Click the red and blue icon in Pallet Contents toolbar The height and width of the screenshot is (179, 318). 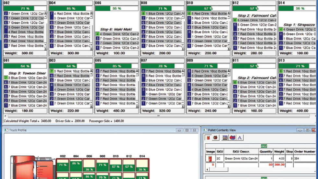coord(232,137)
